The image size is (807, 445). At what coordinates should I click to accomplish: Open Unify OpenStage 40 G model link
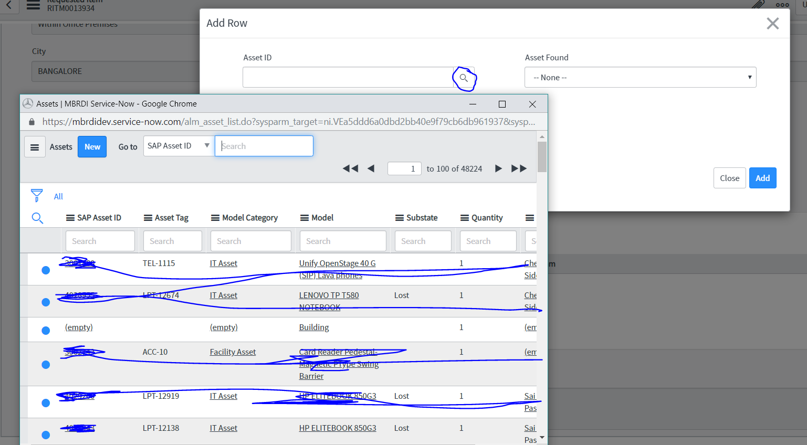pos(337,269)
